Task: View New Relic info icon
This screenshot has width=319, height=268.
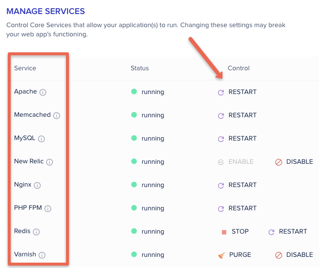Action: tap(50, 162)
